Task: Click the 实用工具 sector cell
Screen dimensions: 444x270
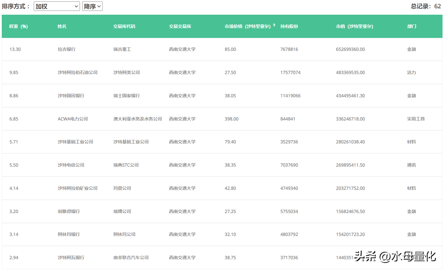Action: click(x=416, y=119)
